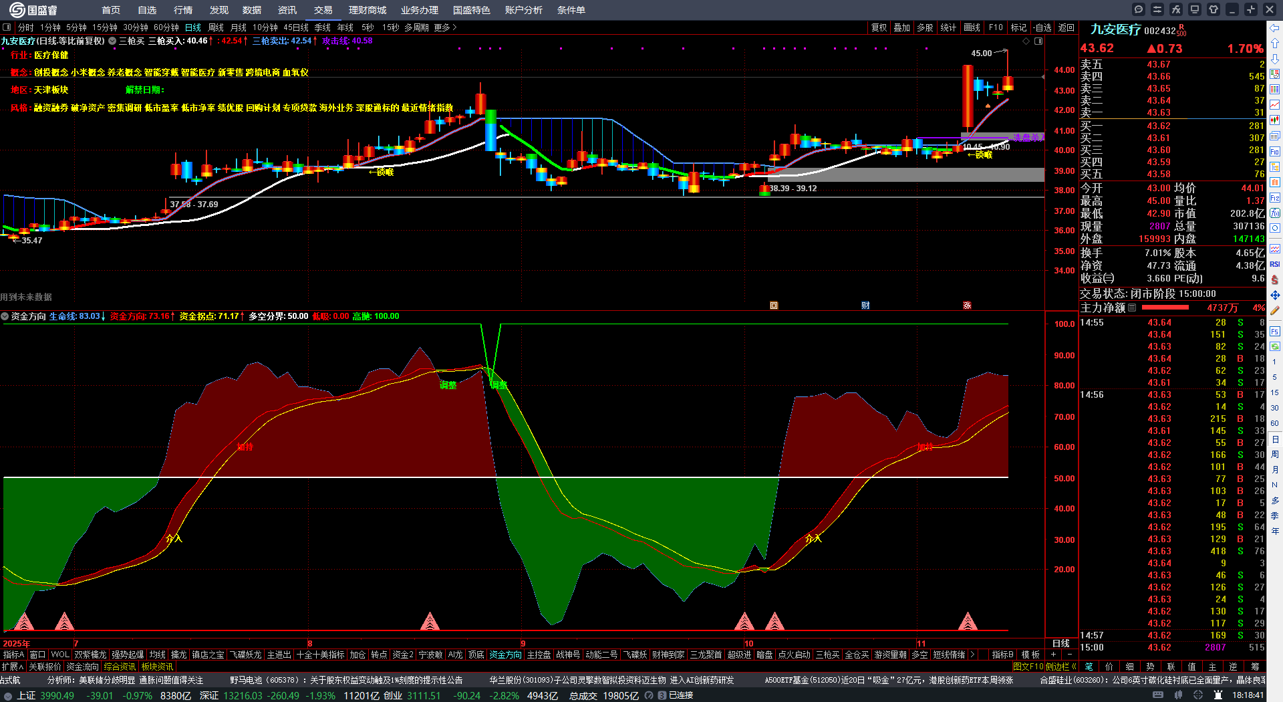Click the panel layout icon at chart top right

click(1038, 41)
